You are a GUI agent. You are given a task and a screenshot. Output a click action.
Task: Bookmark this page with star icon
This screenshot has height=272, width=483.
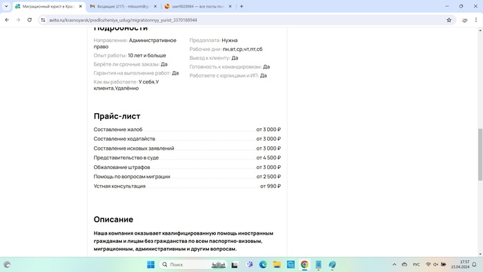[448, 20]
